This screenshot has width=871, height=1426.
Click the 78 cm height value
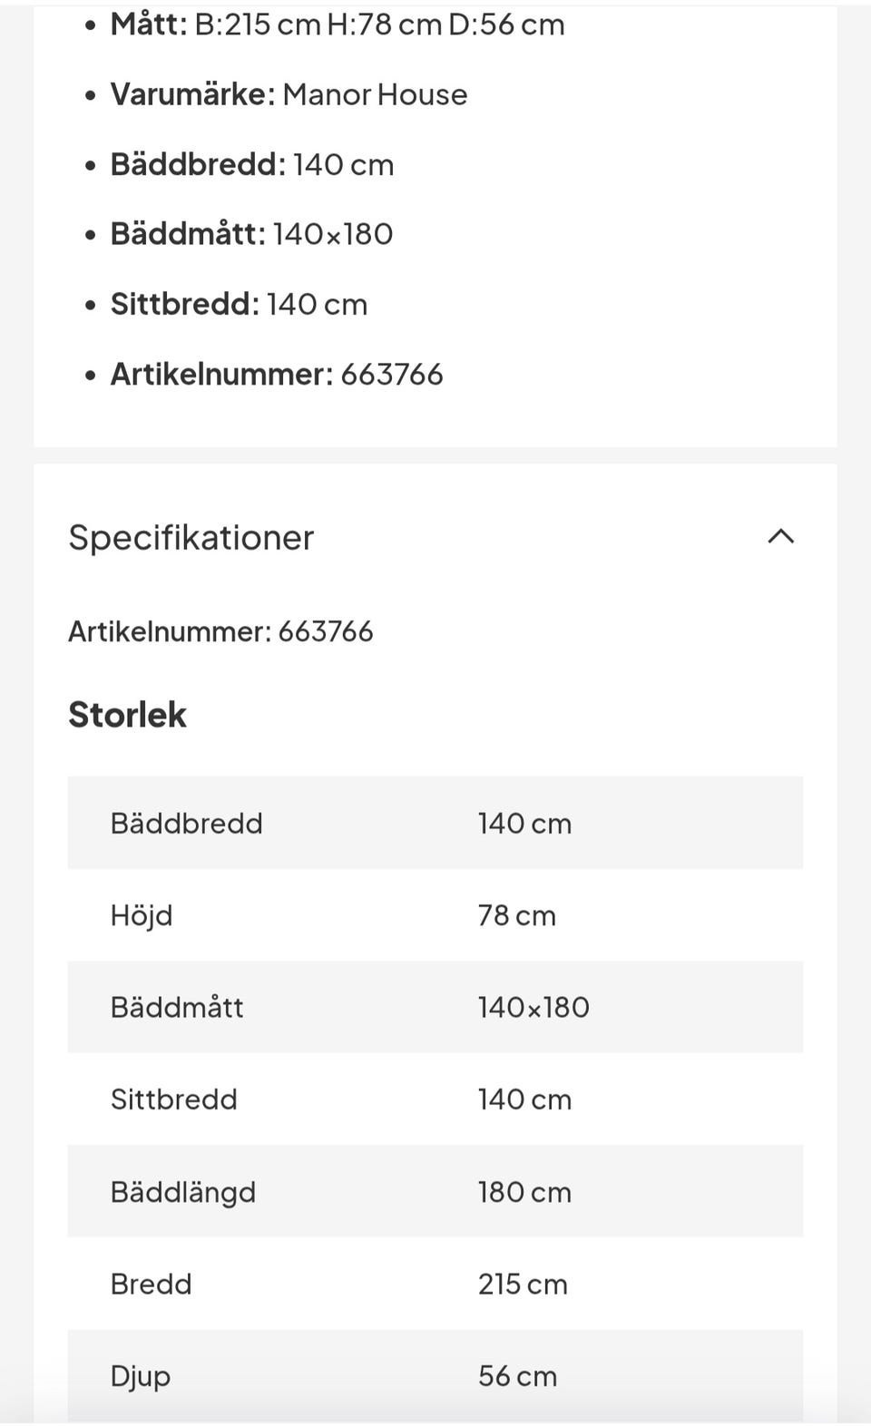[516, 916]
